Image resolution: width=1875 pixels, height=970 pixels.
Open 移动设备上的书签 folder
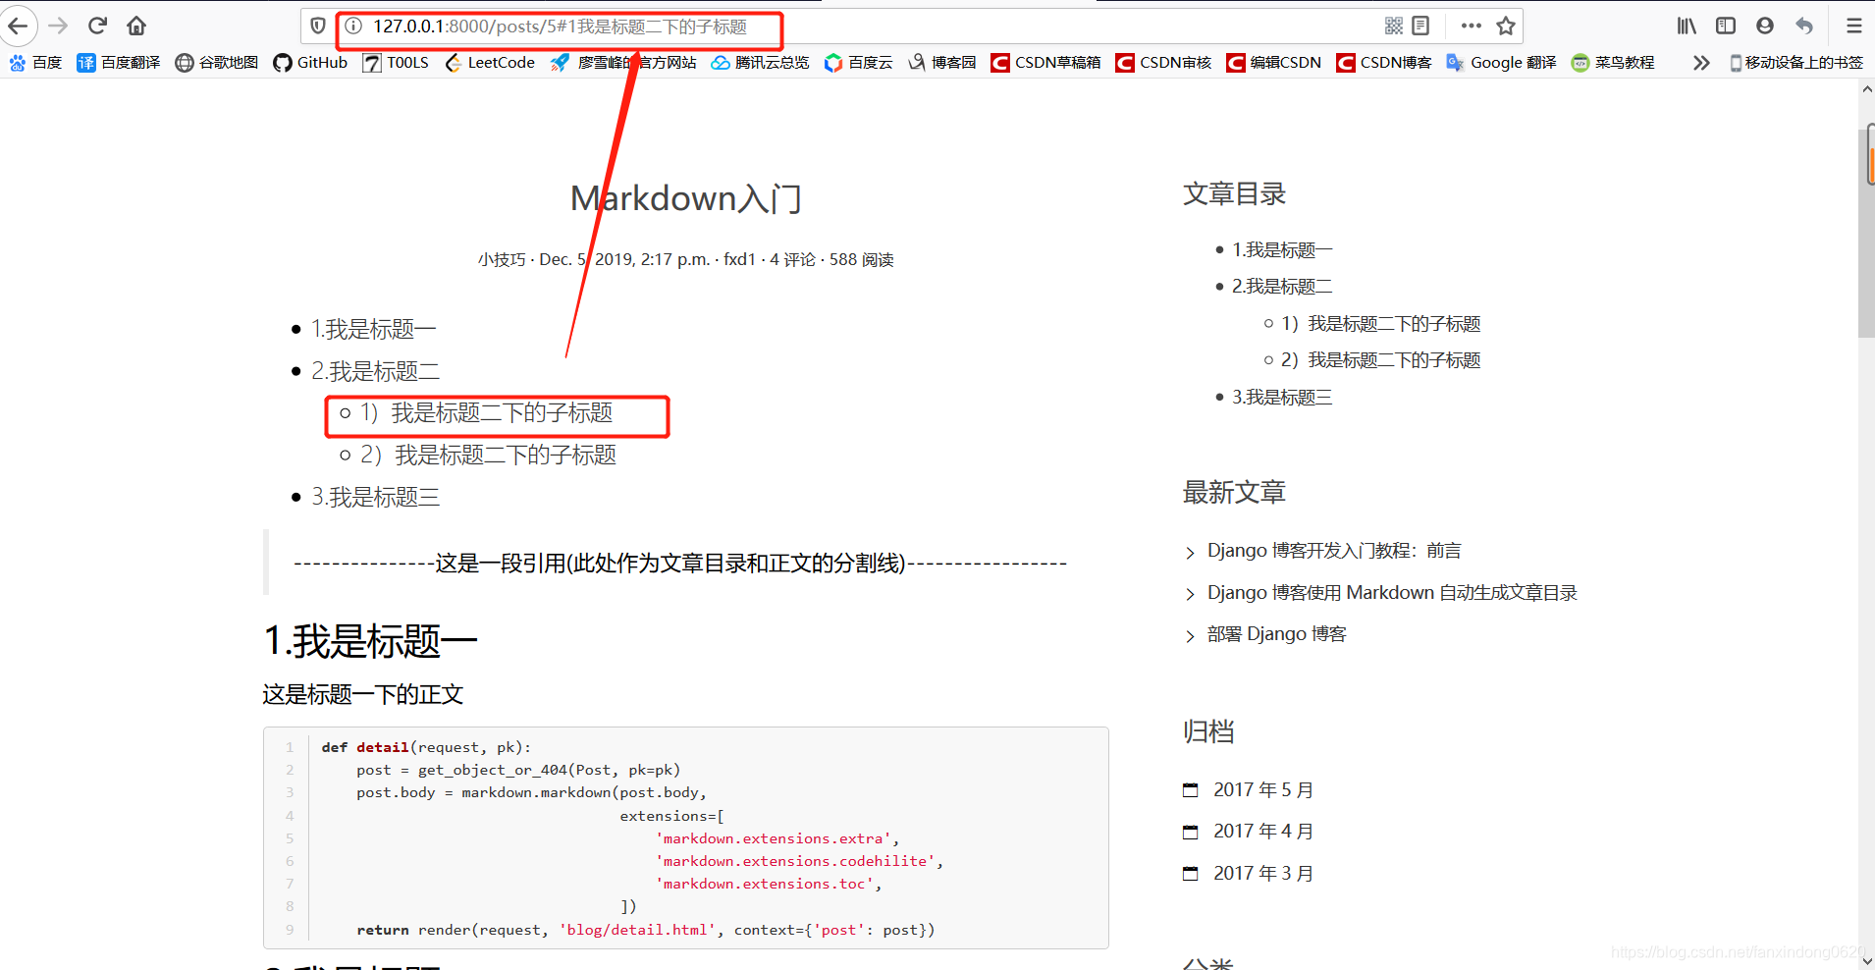pos(1796,63)
